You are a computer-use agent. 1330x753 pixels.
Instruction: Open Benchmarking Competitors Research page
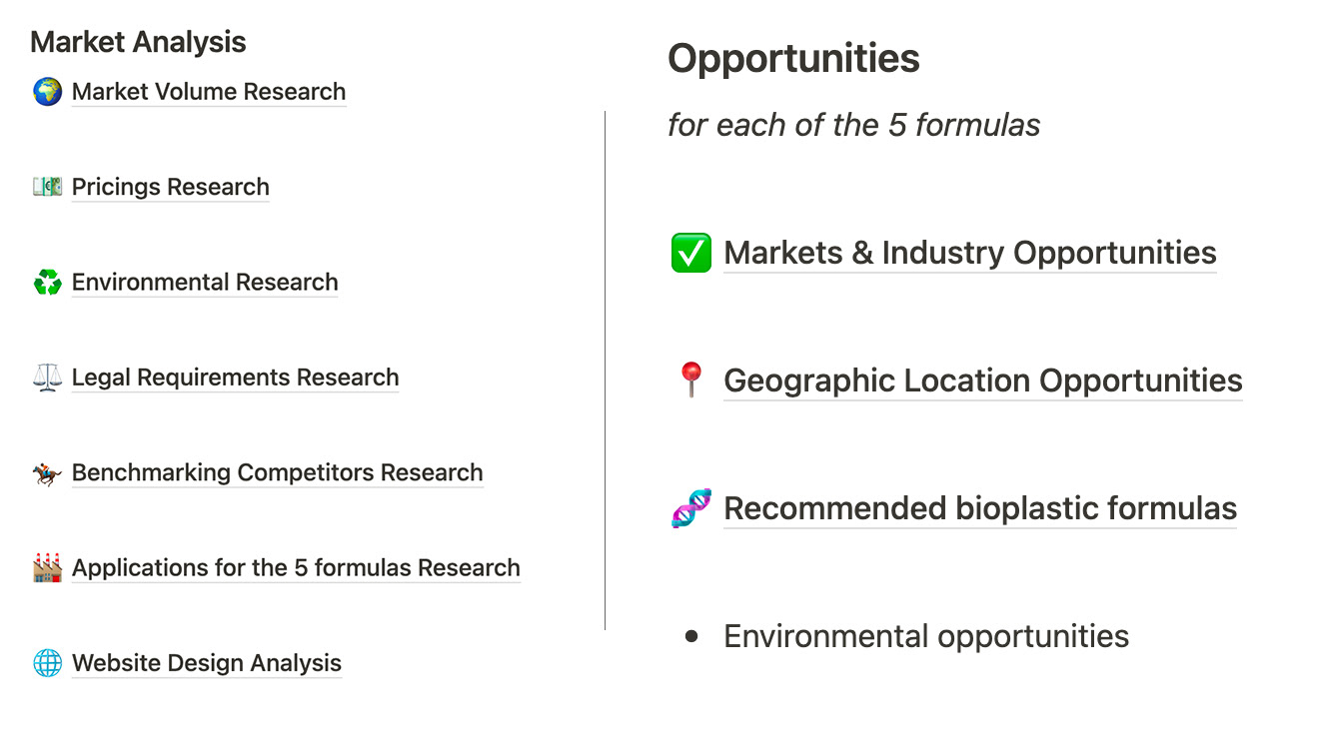point(278,472)
